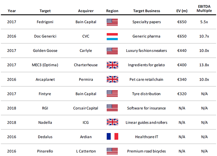This screenshot has height=156, width=217.
Task: Select the Doc Generici target cell
Action: click(45, 36)
